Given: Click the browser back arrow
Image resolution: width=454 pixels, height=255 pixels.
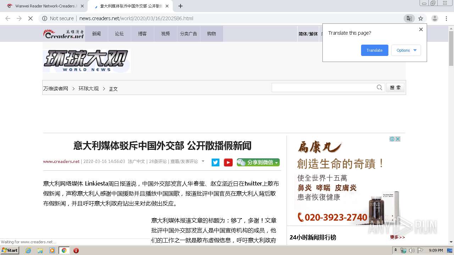Looking at the screenshot, I should coord(8,18).
